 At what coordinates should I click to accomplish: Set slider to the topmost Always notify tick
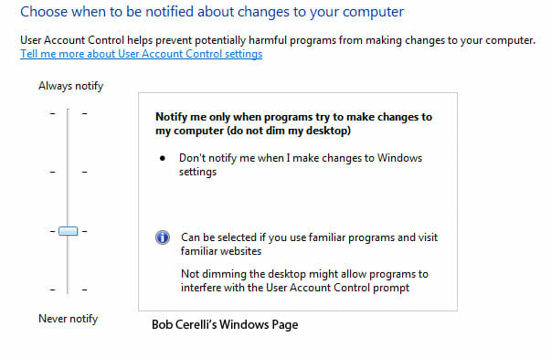tap(69, 113)
